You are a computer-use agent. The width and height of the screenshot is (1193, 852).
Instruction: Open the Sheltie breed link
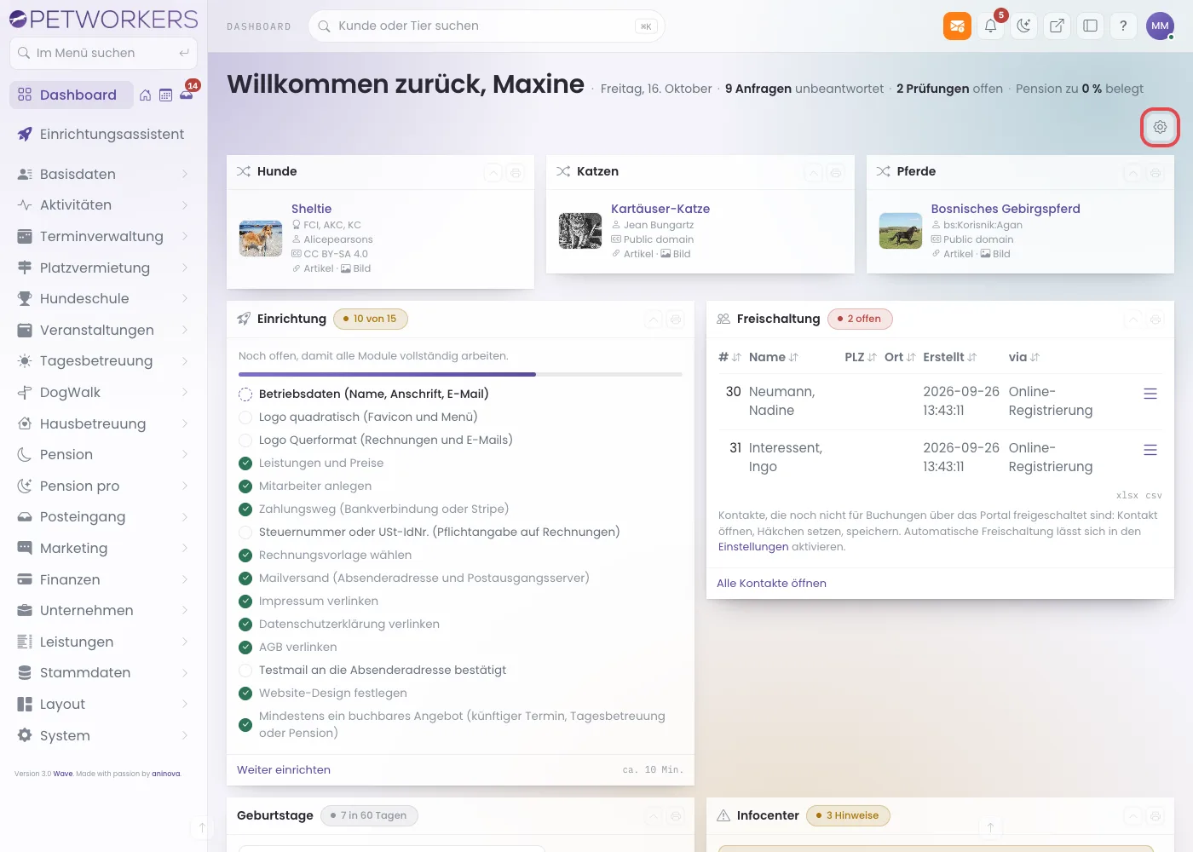[x=311, y=209]
